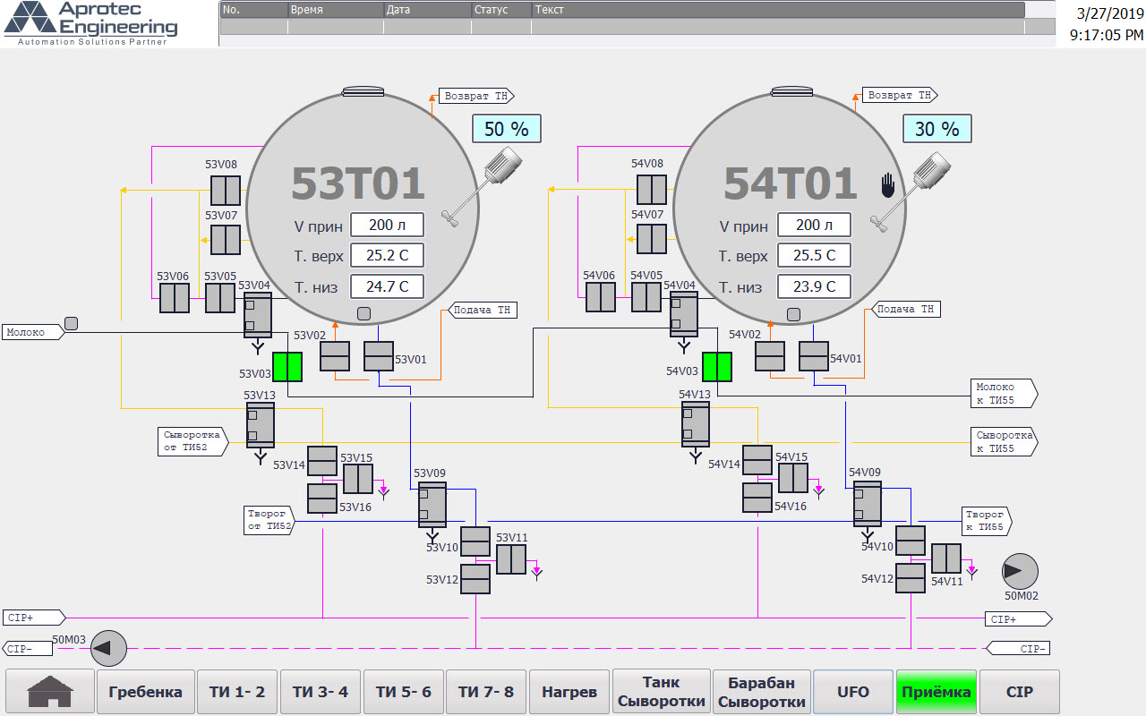The width and height of the screenshot is (1146, 716).
Task: Click pump 50M02 icon
Action: tap(1020, 571)
